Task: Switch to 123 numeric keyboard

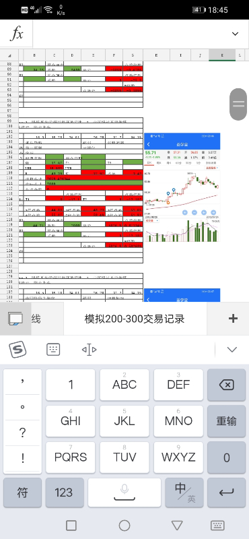Action: point(65,493)
